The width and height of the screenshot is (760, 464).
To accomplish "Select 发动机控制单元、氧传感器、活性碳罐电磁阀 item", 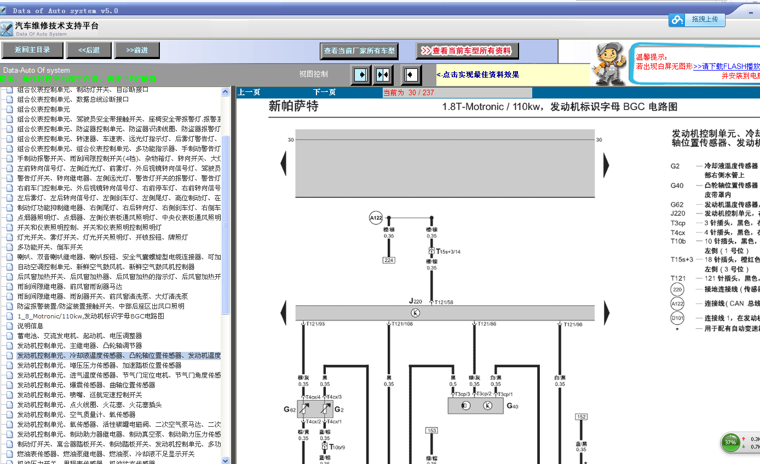I will pos(119,425).
